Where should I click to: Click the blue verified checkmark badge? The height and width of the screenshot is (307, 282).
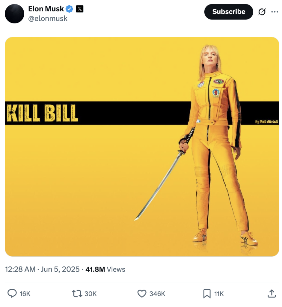click(x=70, y=9)
